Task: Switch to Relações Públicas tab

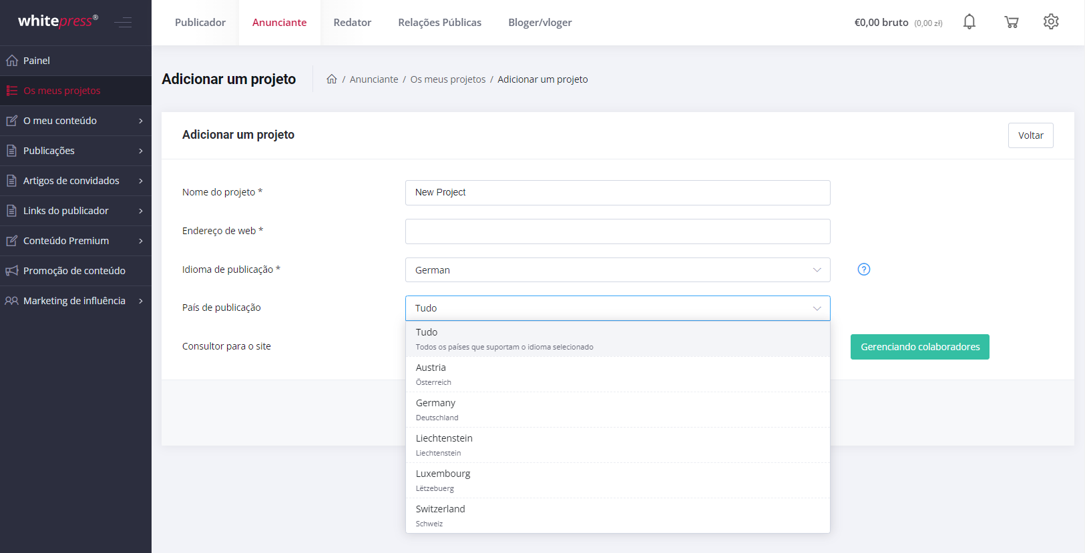Action: point(439,23)
